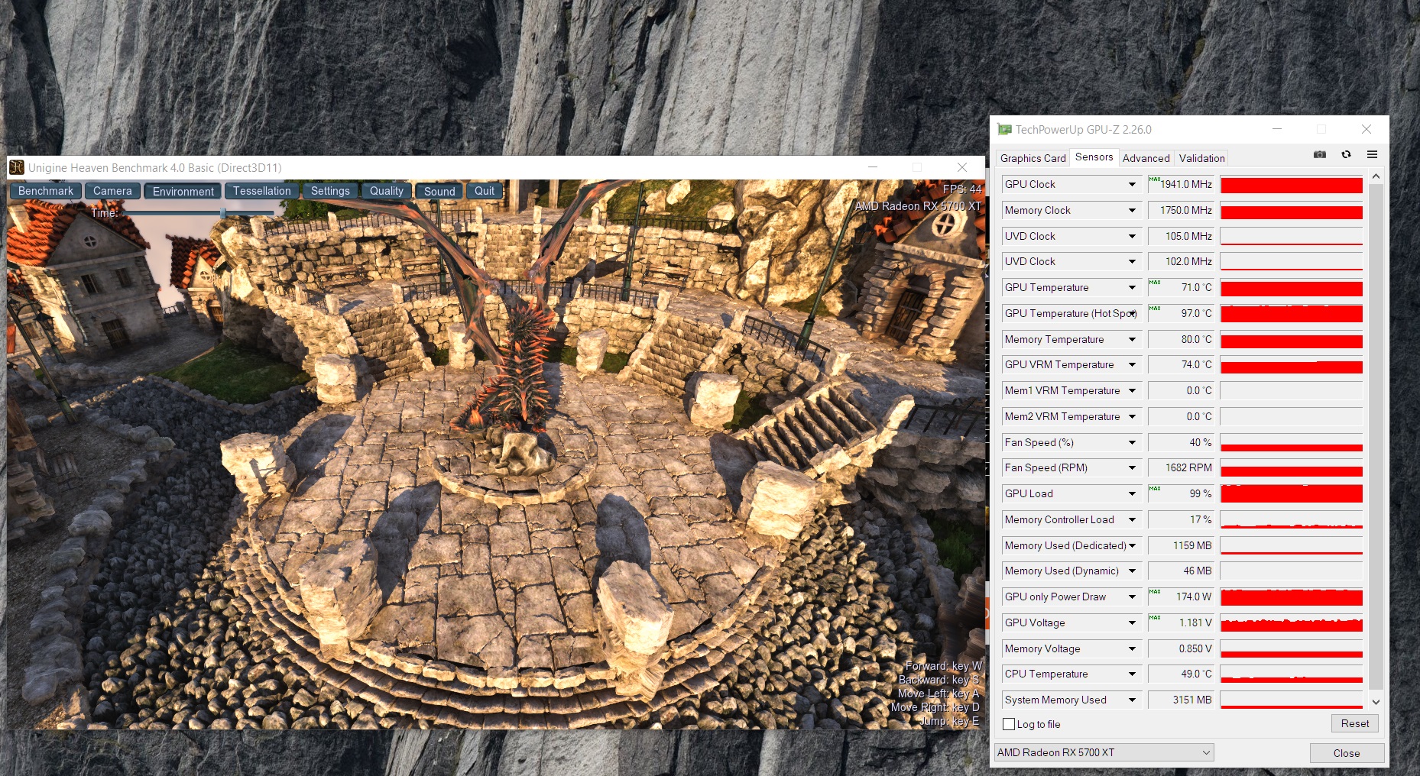Switch to the Graphics Card tab
The width and height of the screenshot is (1420, 776).
point(1033,158)
